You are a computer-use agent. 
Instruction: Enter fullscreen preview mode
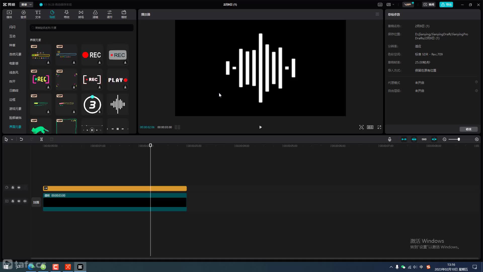coord(379,127)
